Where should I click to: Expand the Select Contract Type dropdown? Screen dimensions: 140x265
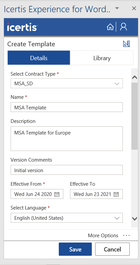tap(67, 83)
